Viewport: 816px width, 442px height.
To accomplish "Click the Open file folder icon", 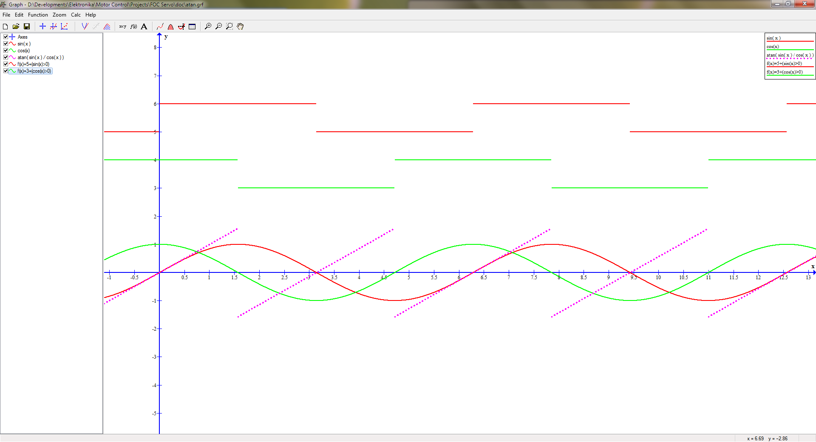I will click(16, 26).
